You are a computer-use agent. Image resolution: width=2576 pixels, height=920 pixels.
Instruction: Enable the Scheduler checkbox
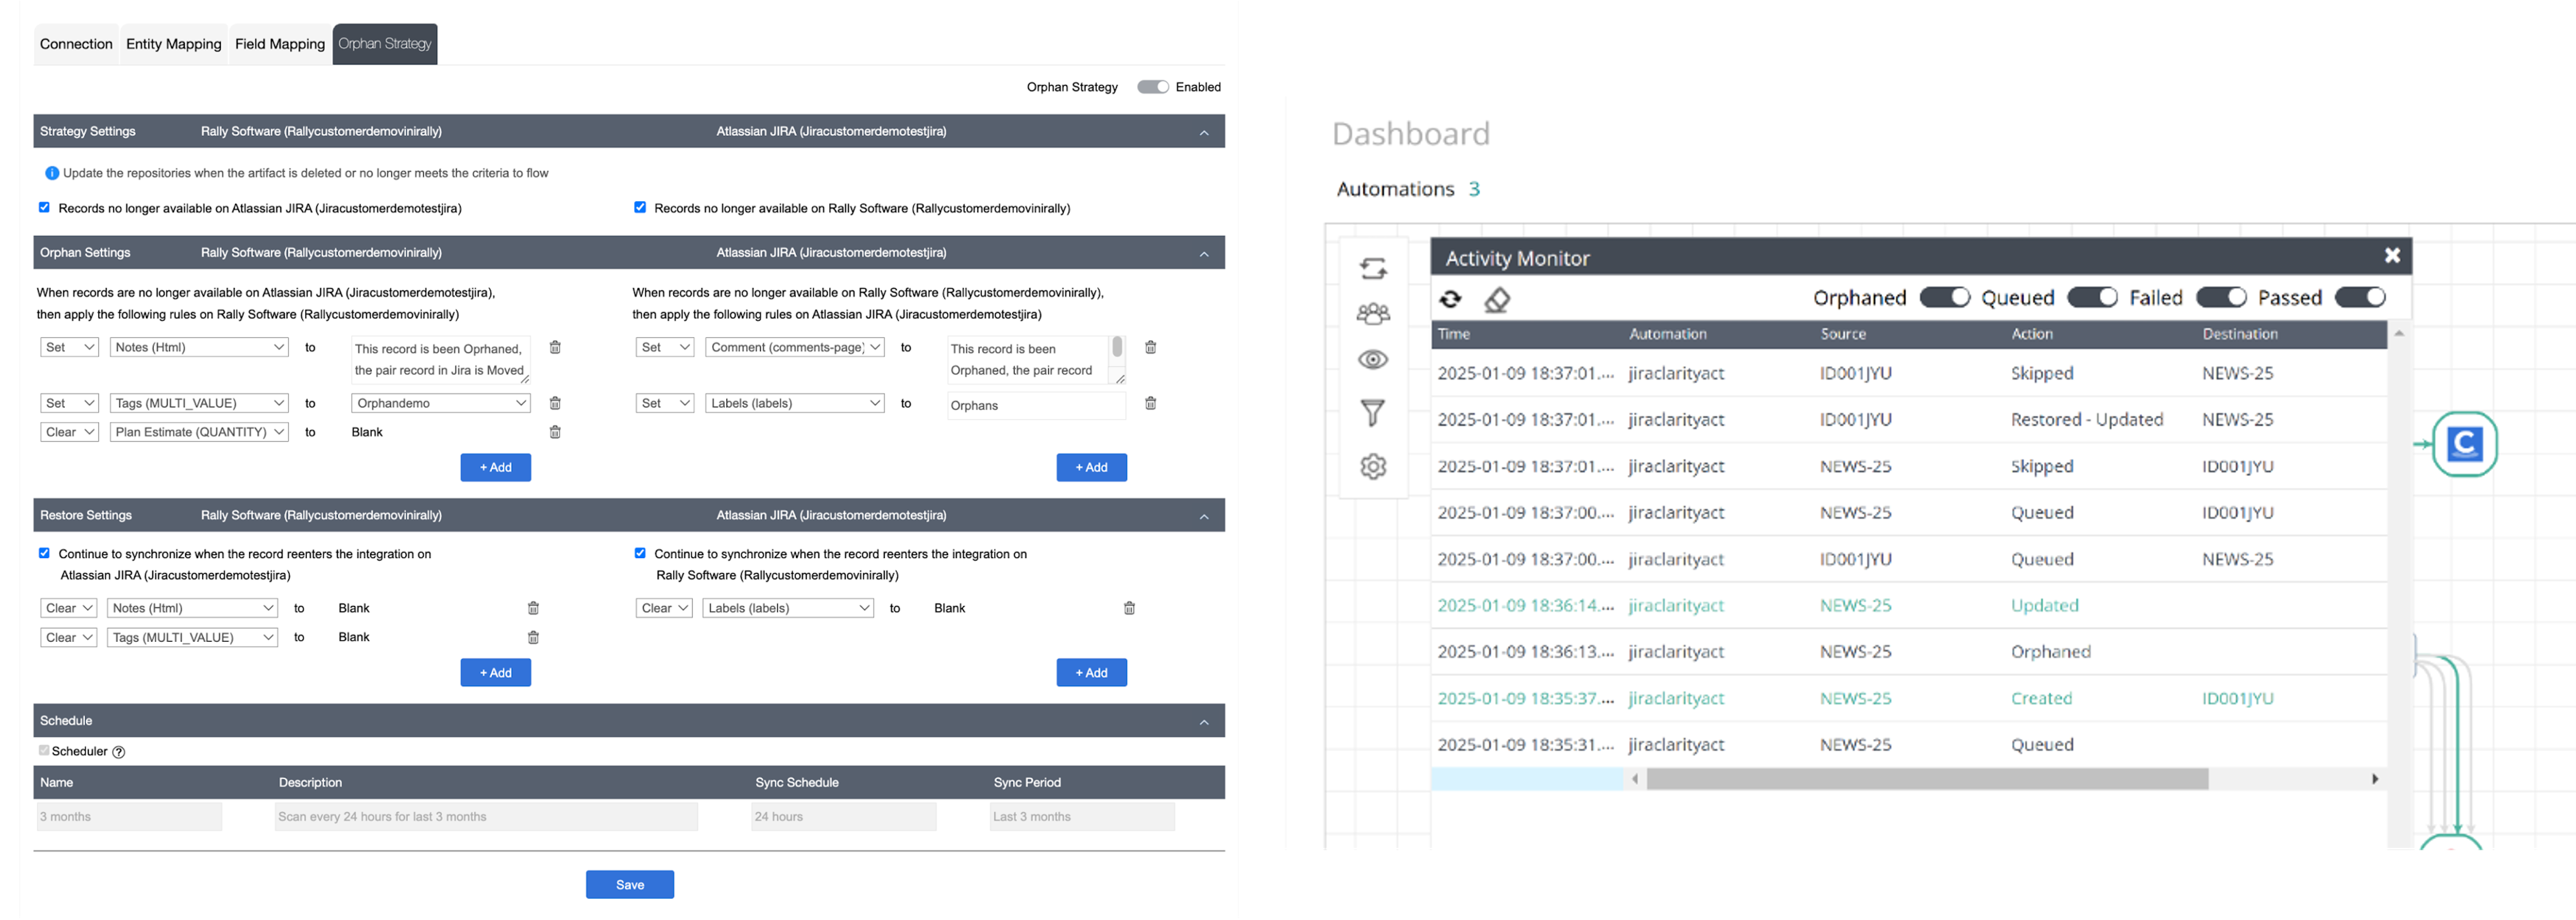point(44,750)
